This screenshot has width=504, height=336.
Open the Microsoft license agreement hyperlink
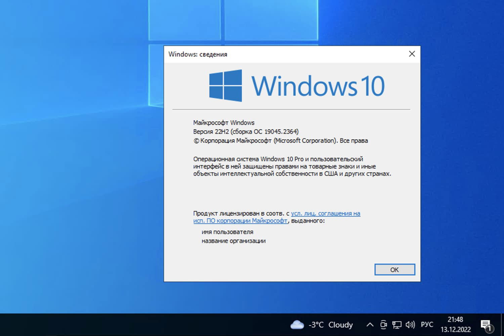pyautogui.click(x=326, y=213)
